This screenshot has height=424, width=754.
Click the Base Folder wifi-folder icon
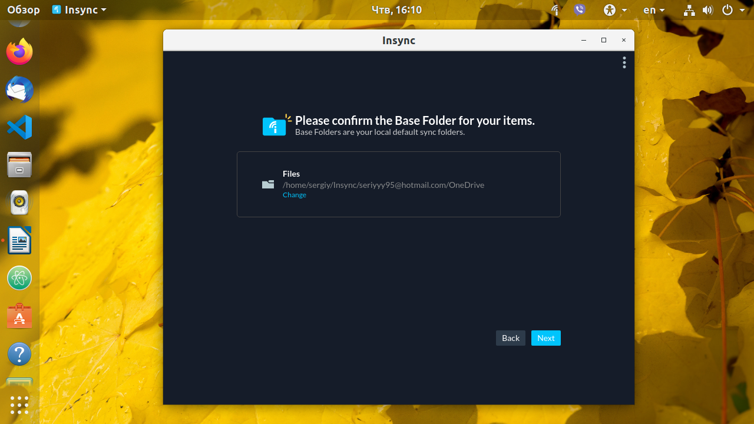[x=276, y=125]
